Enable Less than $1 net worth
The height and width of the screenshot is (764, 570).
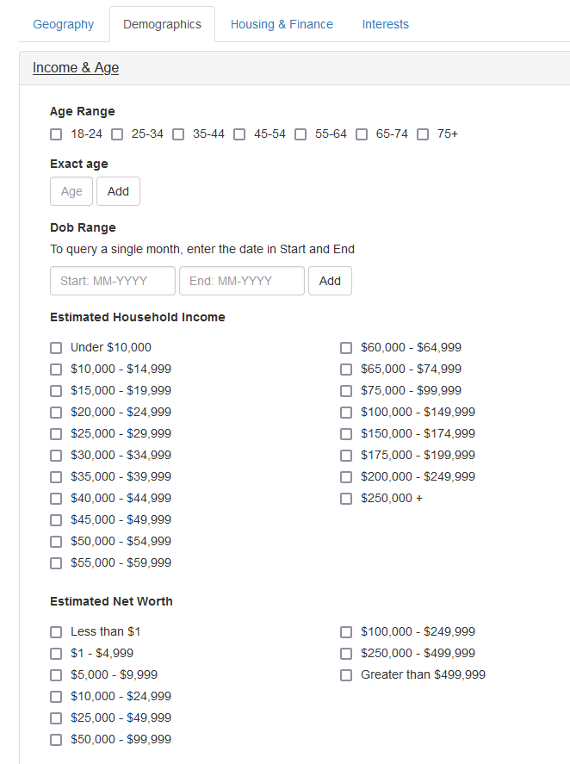(56, 632)
